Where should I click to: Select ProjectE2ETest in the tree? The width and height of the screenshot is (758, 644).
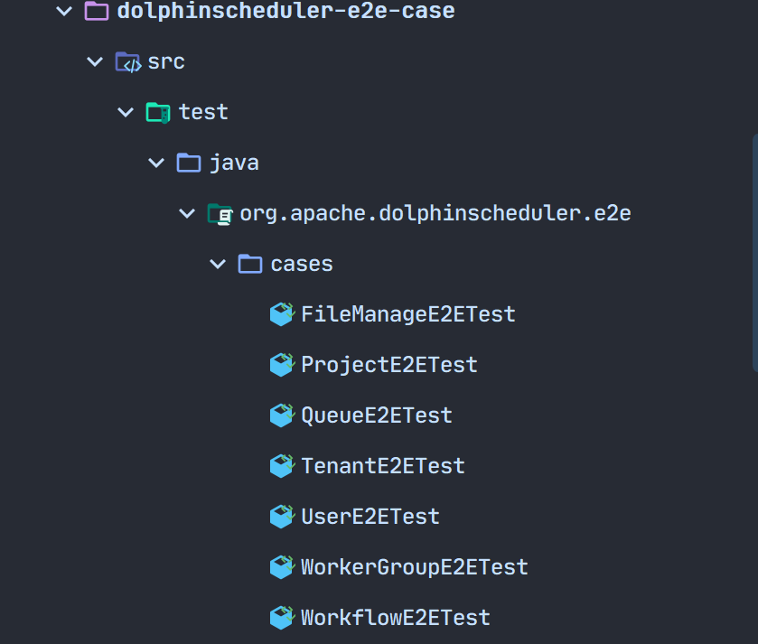pyautogui.click(x=388, y=365)
